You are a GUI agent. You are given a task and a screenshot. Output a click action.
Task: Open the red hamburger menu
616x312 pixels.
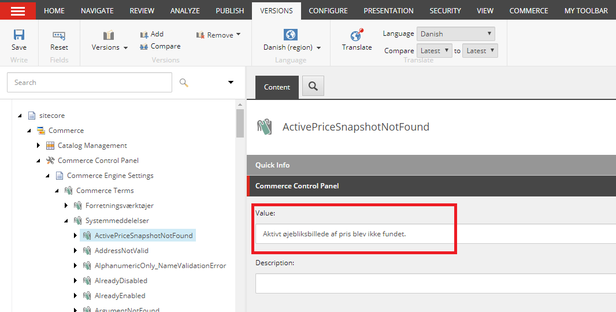pos(18,10)
